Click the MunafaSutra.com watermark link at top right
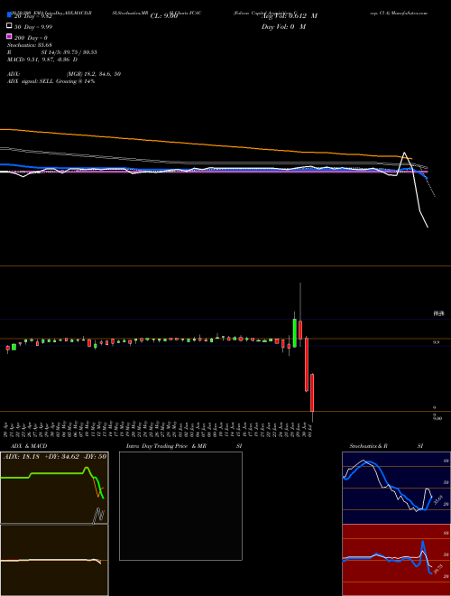Screen dimensions: 451x596 coord(410,13)
